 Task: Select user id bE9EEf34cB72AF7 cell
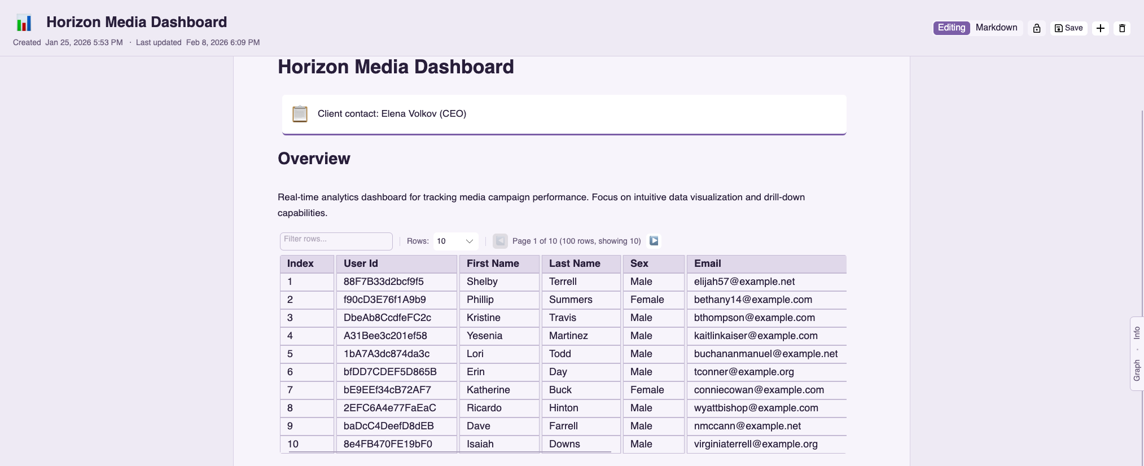[x=397, y=390]
